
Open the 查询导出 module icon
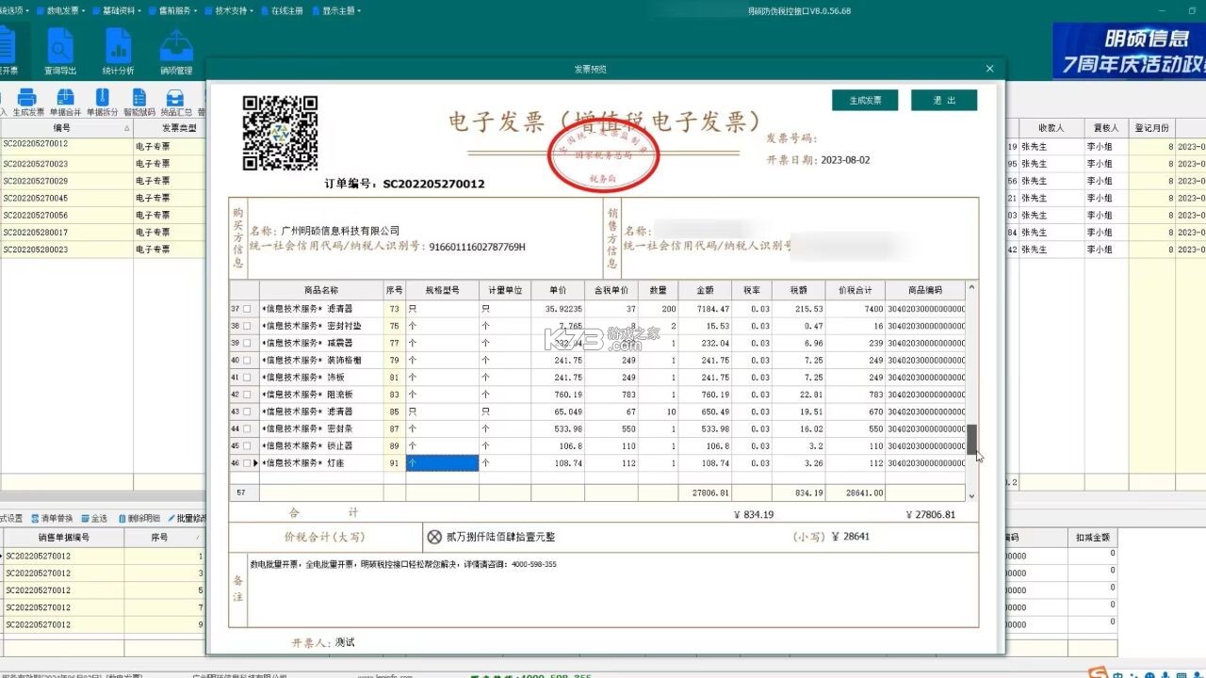(60, 45)
